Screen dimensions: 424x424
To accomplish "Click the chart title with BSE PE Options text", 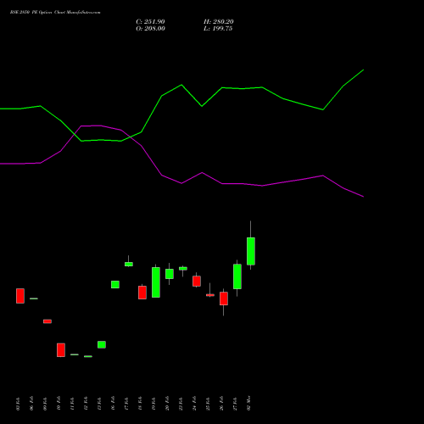I will 55,13.
